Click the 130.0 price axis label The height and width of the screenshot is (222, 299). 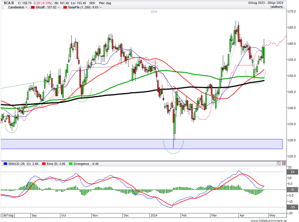click(292, 140)
